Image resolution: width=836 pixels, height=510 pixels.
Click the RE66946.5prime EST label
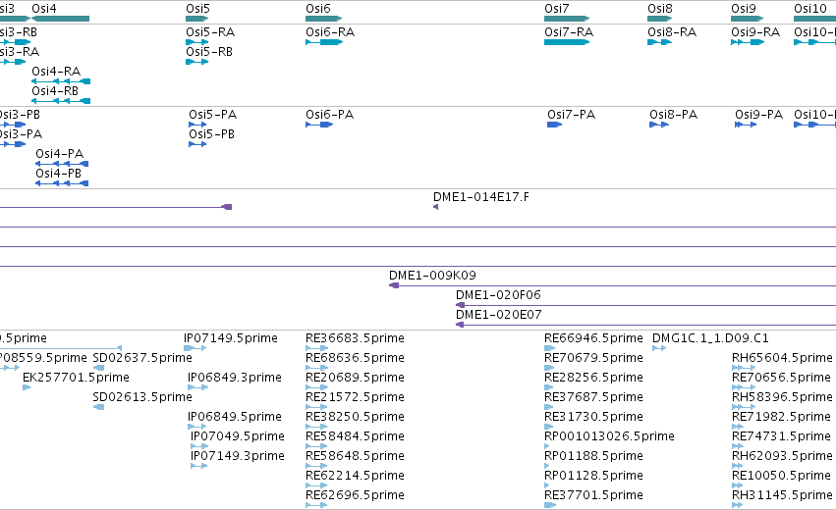click(593, 338)
